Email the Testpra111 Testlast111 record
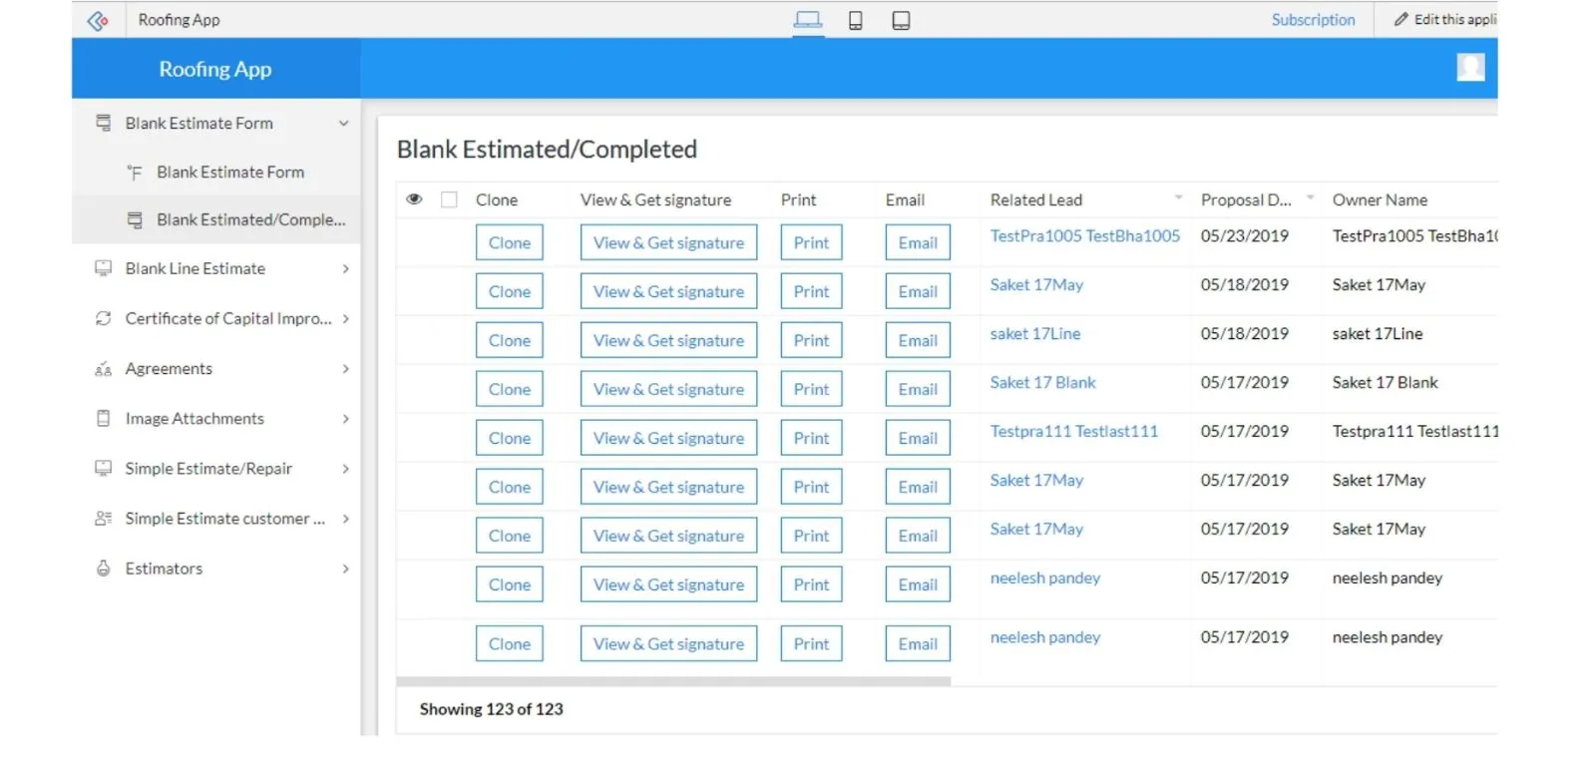The height and width of the screenshot is (758, 1596). 918,438
